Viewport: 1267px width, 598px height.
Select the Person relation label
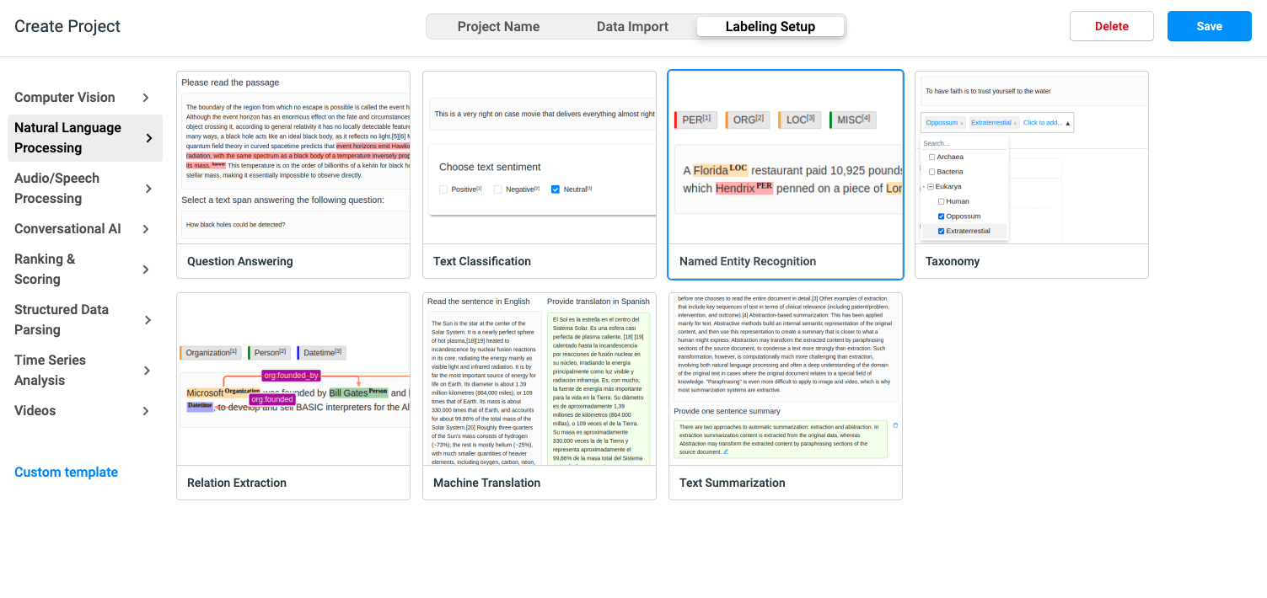click(269, 353)
